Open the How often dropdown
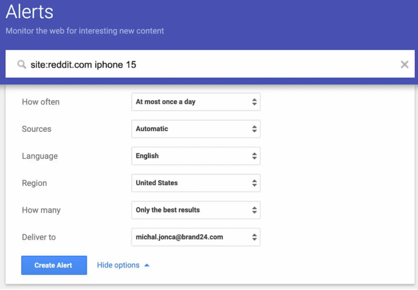The width and height of the screenshot is (418, 290). point(196,102)
